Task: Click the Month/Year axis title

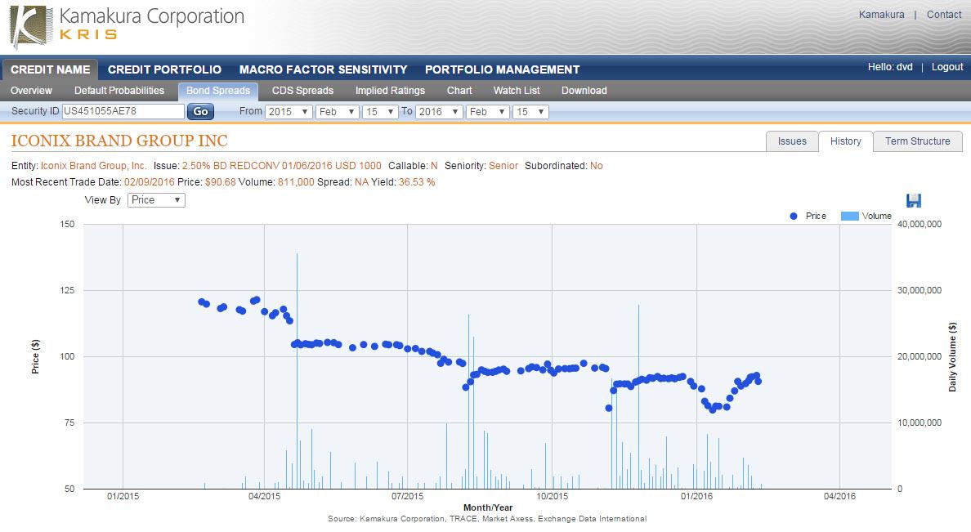Action: (x=488, y=507)
